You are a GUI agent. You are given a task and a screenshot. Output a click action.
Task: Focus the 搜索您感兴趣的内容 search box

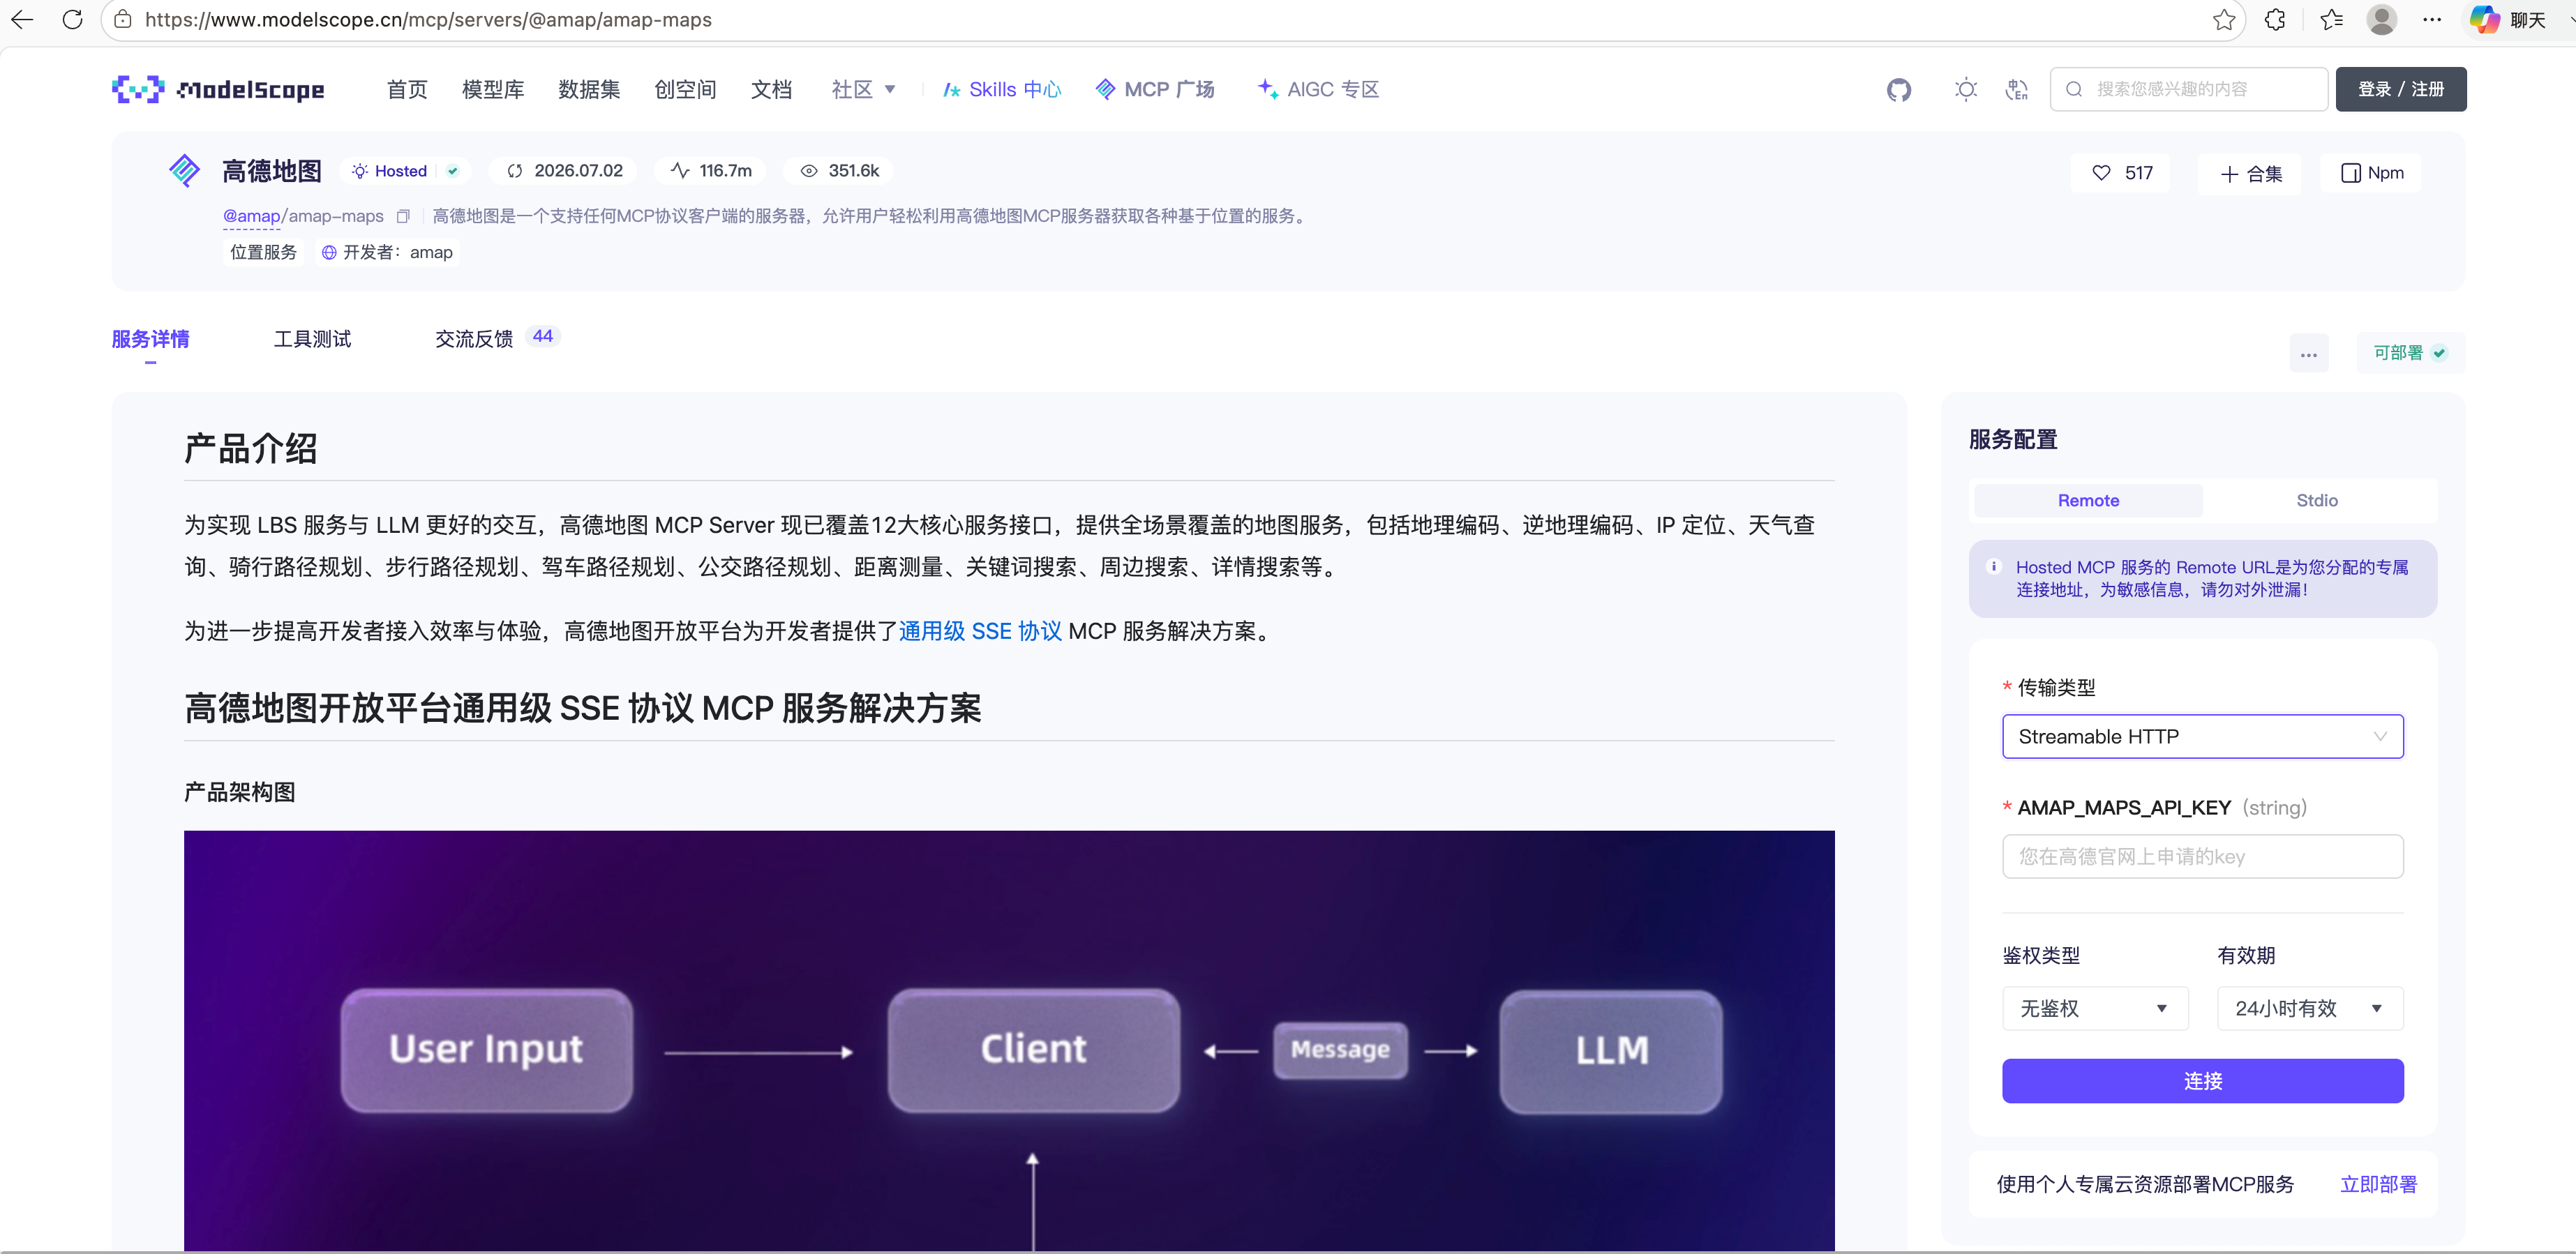pos(2188,89)
